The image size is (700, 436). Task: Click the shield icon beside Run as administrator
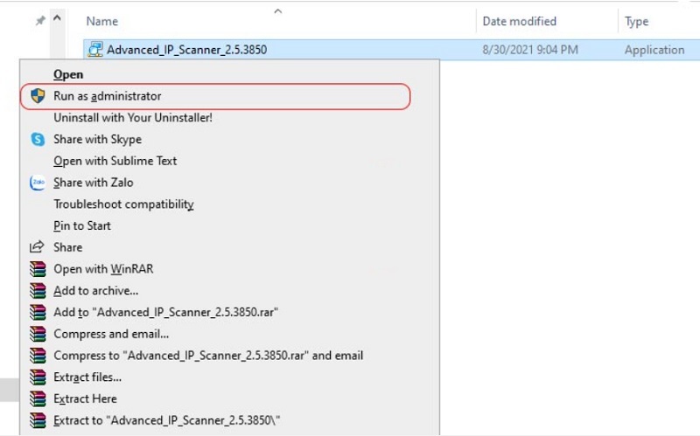(x=38, y=96)
